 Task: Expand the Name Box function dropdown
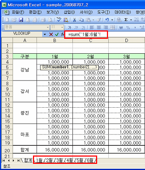[45, 35]
